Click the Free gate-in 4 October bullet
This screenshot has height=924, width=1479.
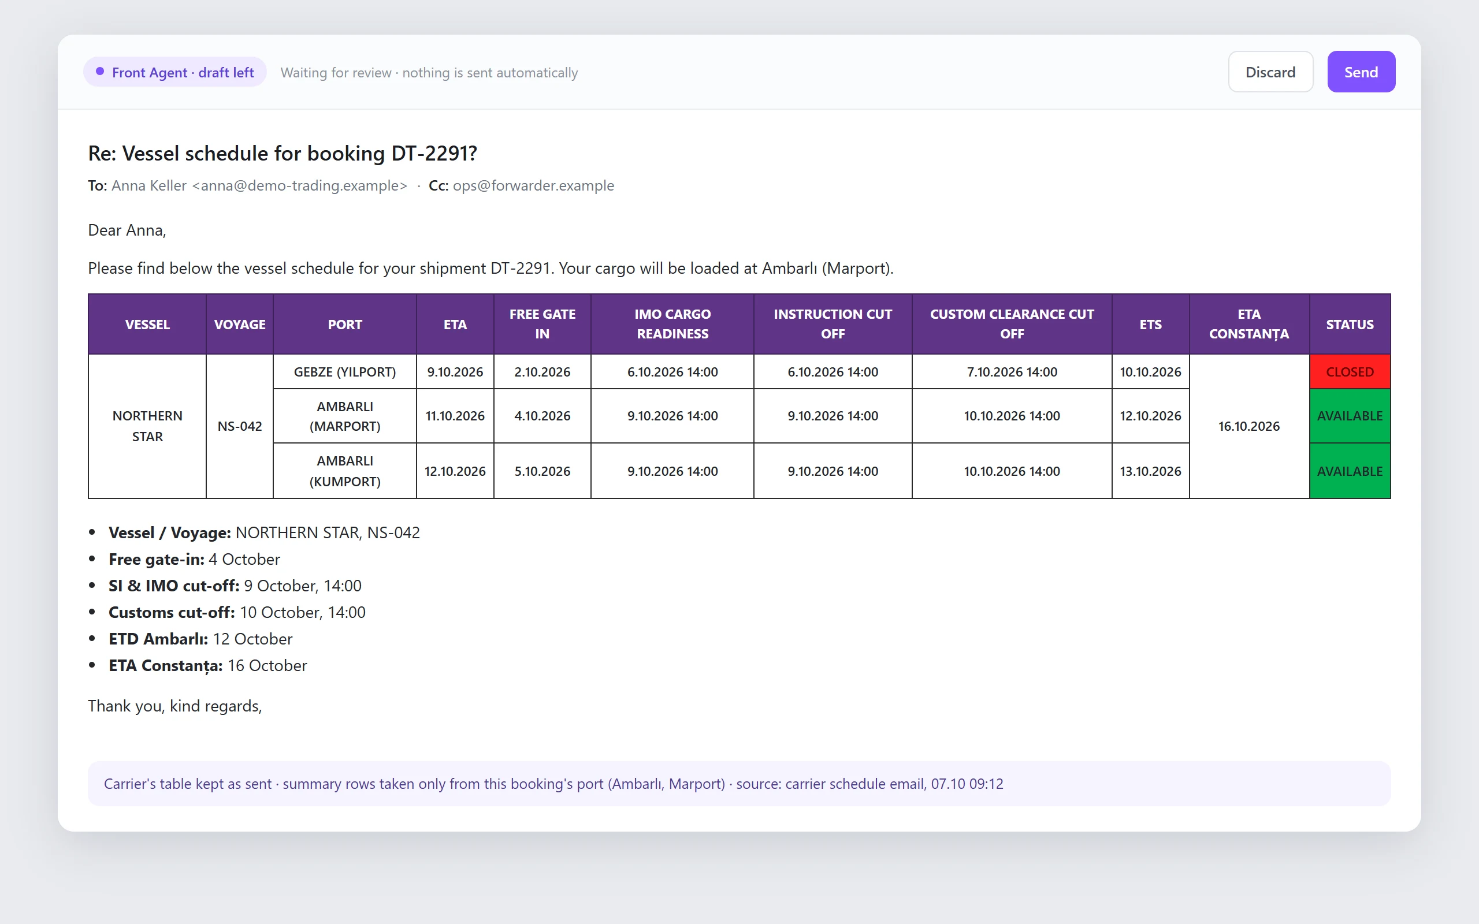pyautogui.click(x=194, y=559)
